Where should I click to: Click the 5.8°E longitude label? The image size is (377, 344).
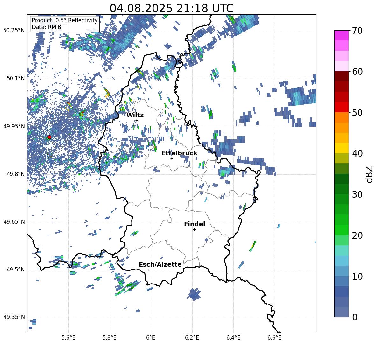point(110,338)
